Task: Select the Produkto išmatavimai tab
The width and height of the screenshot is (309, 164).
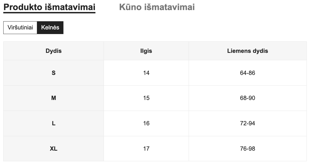Action: pyautogui.click(x=49, y=7)
